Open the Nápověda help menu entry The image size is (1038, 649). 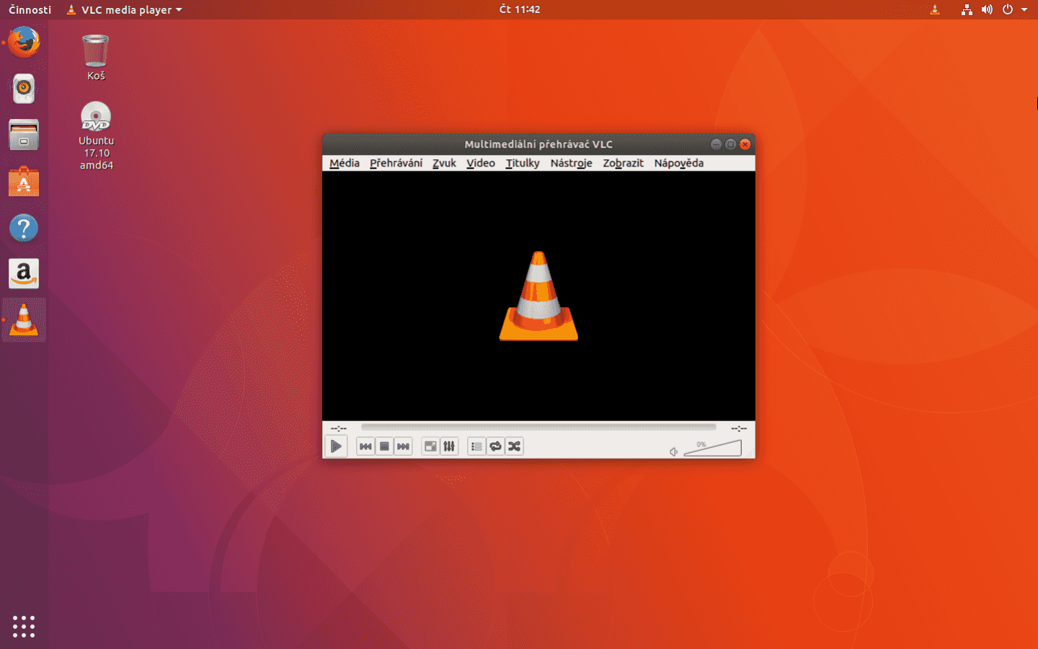pos(678,163)
